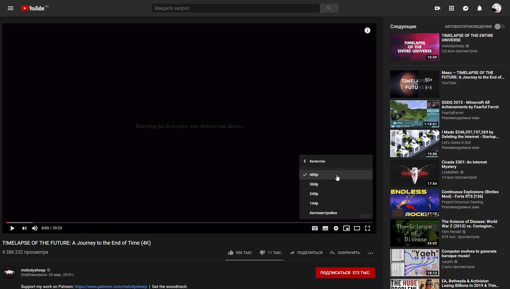The height and width of the screenshot is (289, 510).
Task: Open Continuous Explosions Forts RTS video title
Action: click(x=470, y=194)
